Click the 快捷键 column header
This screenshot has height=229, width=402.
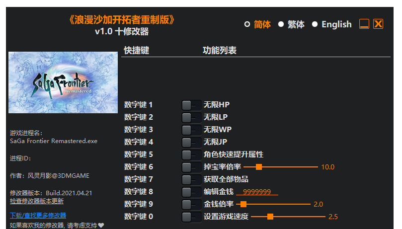(136, 51)
